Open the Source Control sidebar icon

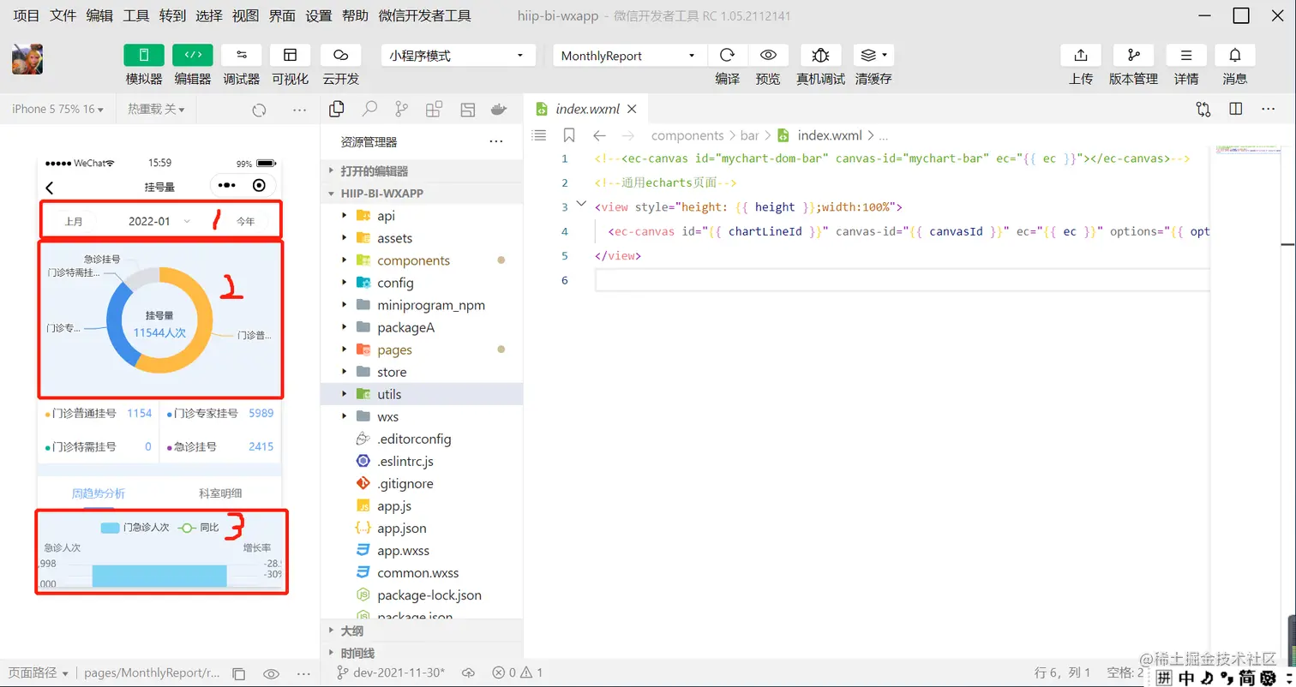tap(401, 109)
